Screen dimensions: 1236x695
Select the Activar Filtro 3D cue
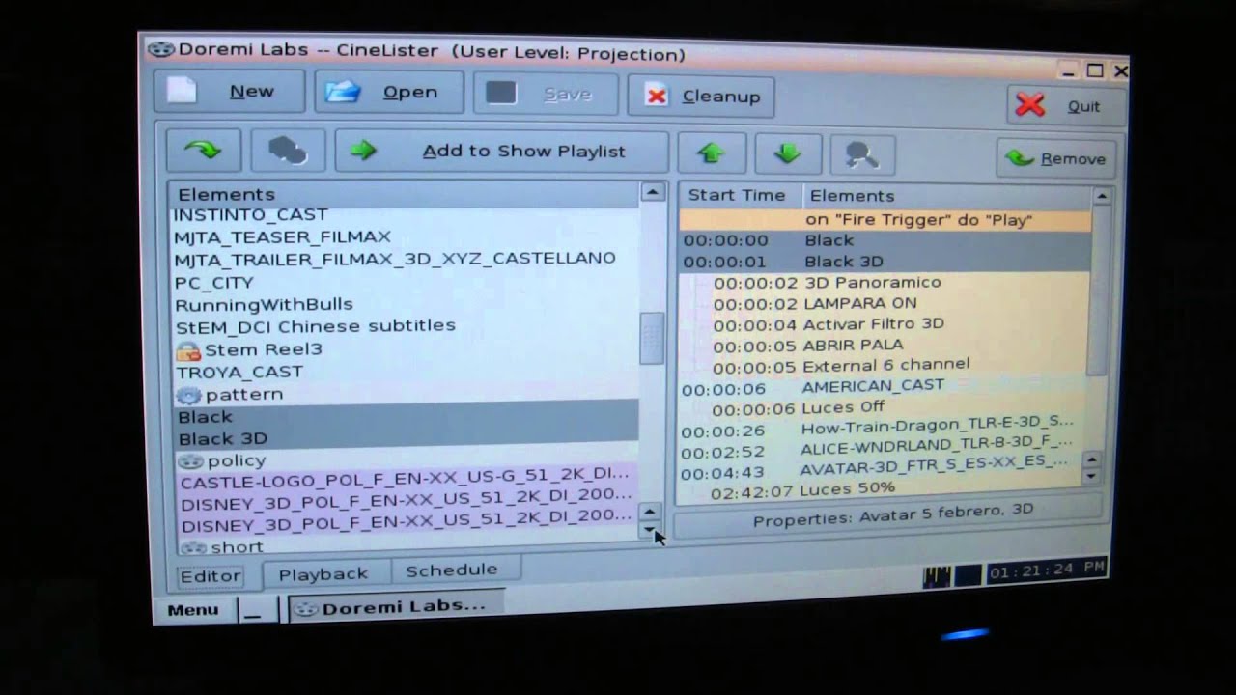885,324
